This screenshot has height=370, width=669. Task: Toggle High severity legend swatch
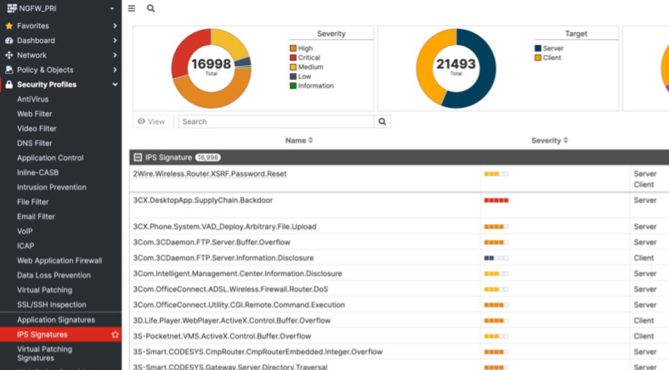click(x=293, y=48)
